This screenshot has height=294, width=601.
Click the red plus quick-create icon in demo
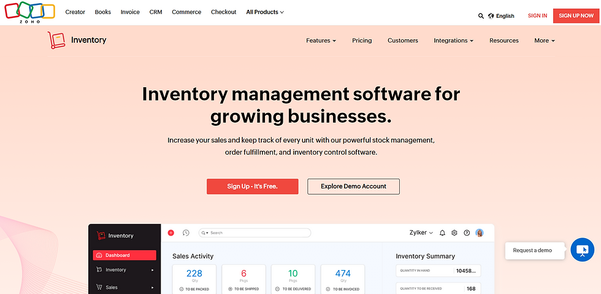point(171,233)
